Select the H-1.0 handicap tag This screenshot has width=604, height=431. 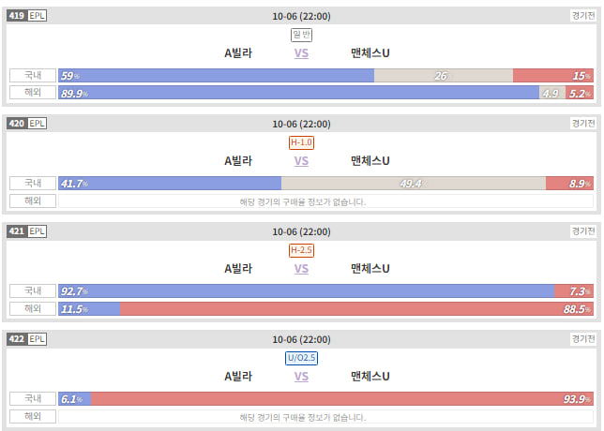point(301,142)
